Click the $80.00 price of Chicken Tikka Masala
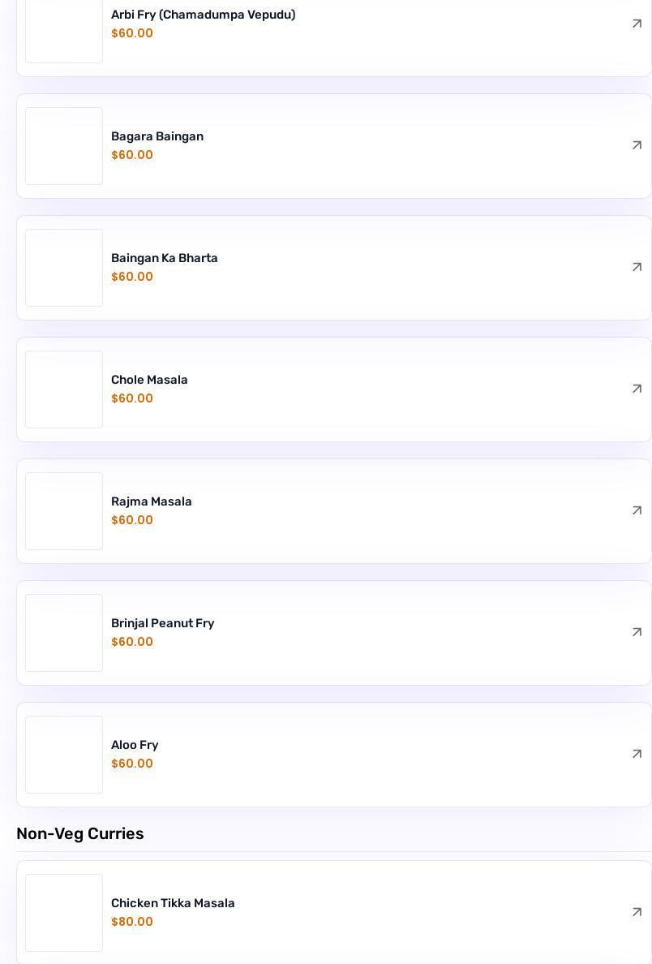 pos(132,922)
